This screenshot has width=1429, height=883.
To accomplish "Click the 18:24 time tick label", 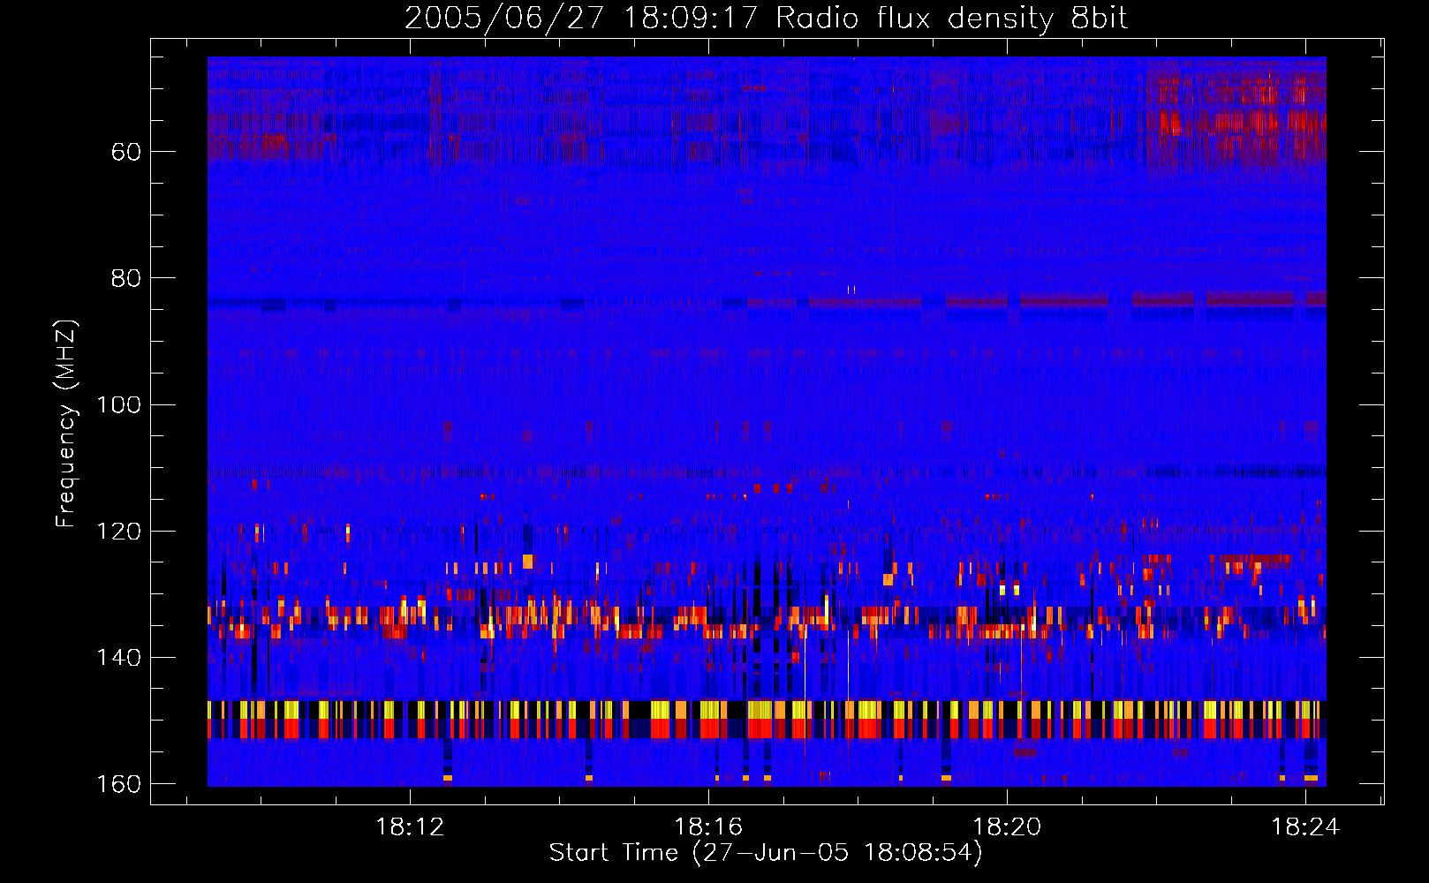I will click(1305, 827).
